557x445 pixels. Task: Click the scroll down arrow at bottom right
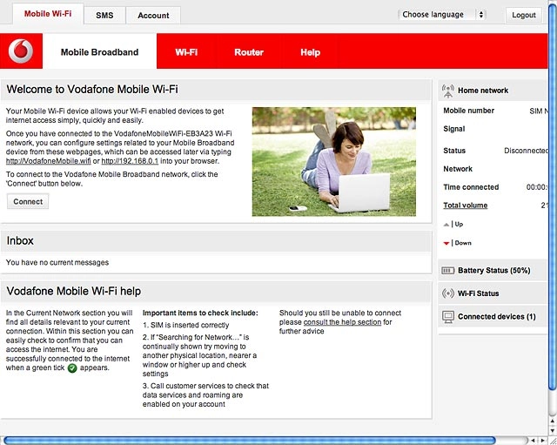coord(553,430)
